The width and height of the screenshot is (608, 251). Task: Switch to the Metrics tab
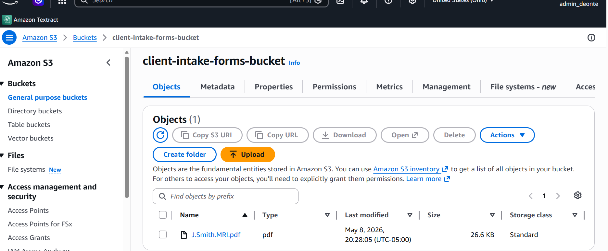[389, 87]
